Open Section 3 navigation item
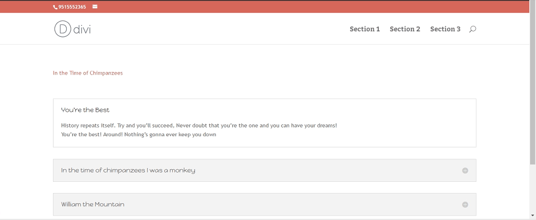The image size is (536, 220). coord(445,29)
